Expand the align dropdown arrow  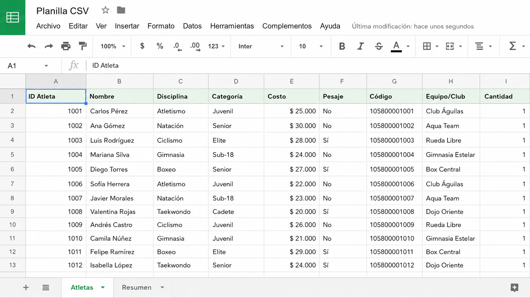490,46
